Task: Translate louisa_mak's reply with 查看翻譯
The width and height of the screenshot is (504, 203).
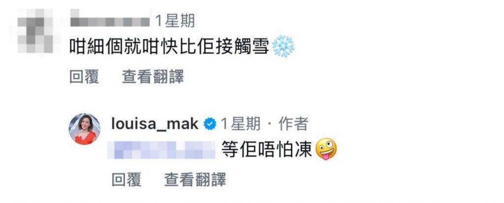Action: click(195, 179)
